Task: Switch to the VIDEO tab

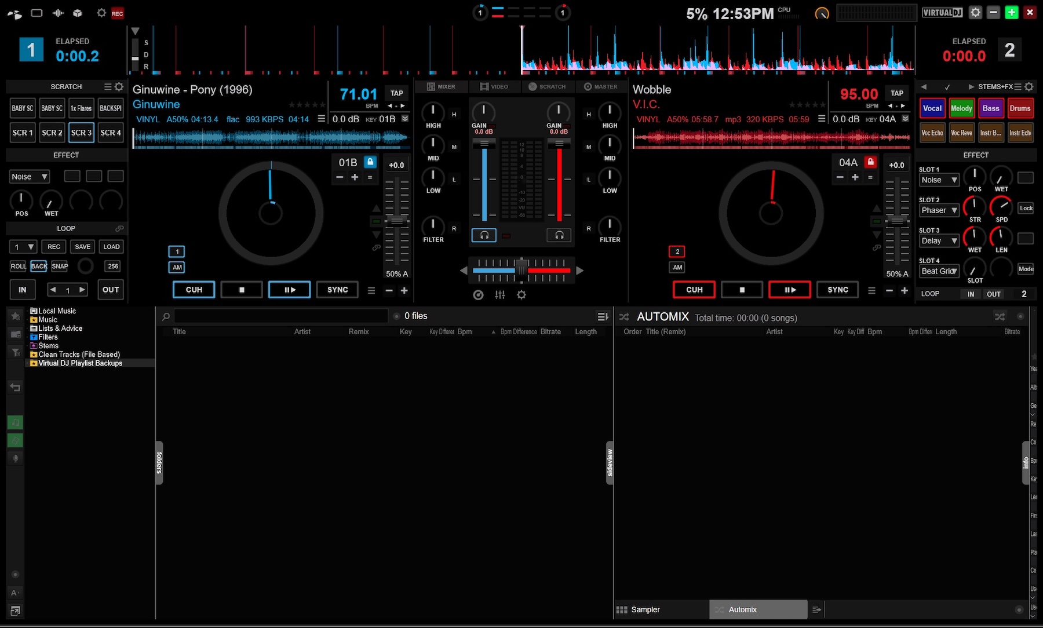Action: point(495,86)
